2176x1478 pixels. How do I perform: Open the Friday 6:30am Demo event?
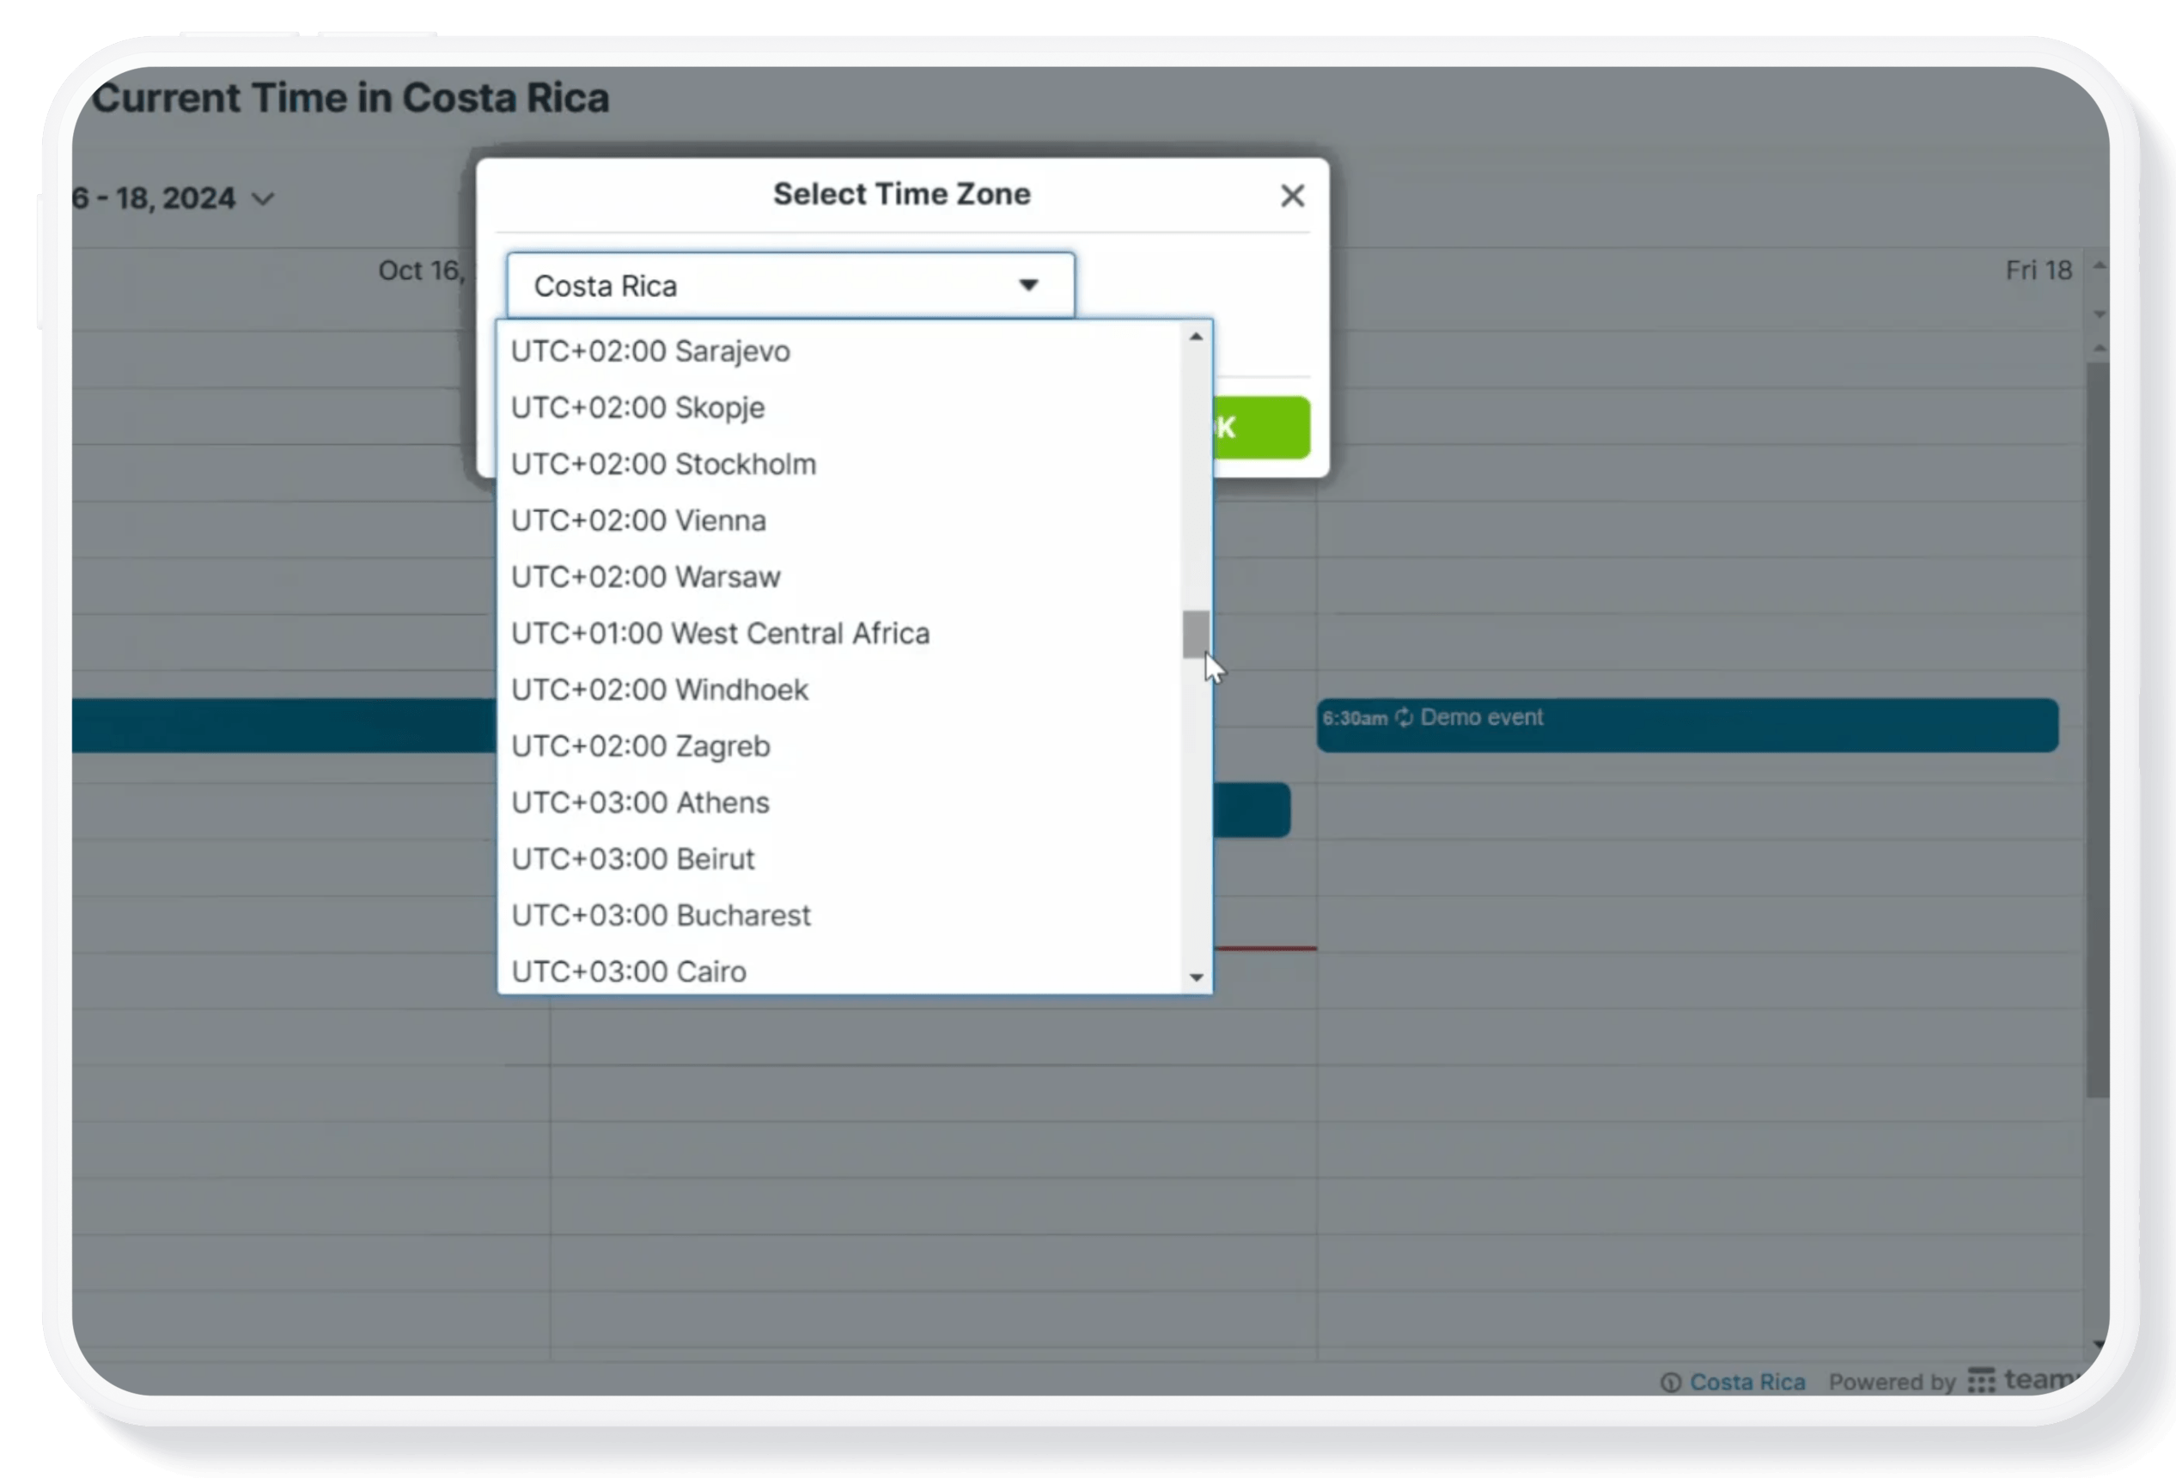coord(1687,725)
